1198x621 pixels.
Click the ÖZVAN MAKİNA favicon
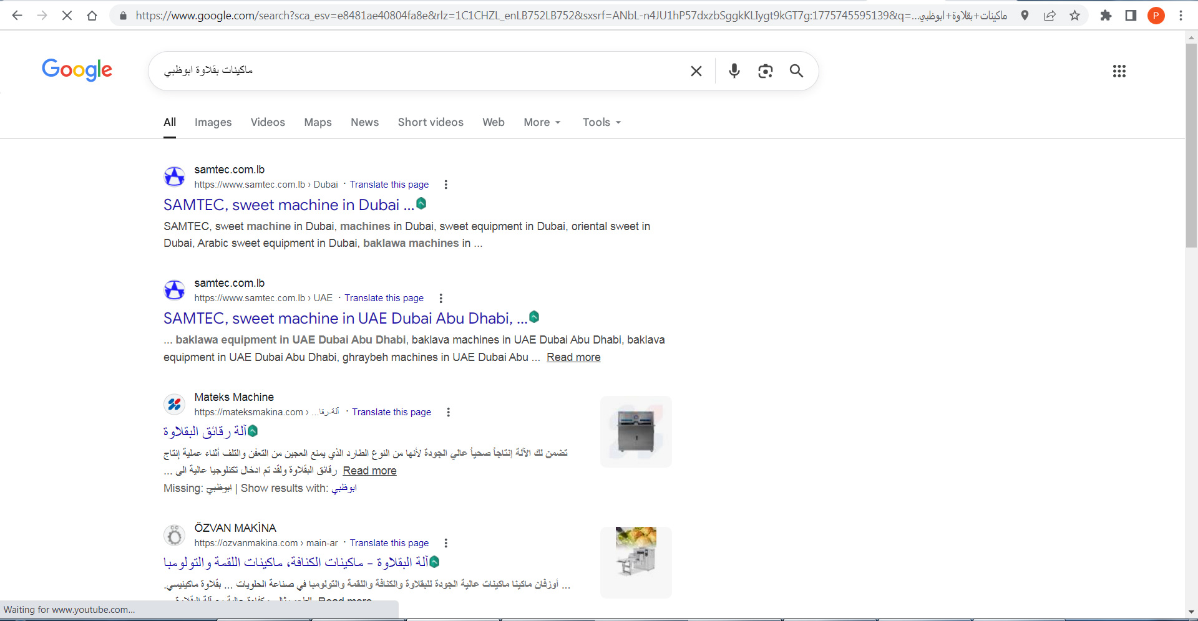click(175, 535)
